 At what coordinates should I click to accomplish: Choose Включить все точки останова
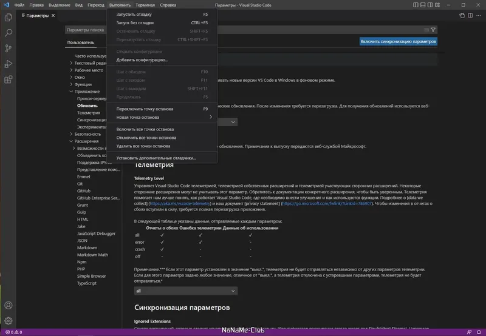(162, 129)
